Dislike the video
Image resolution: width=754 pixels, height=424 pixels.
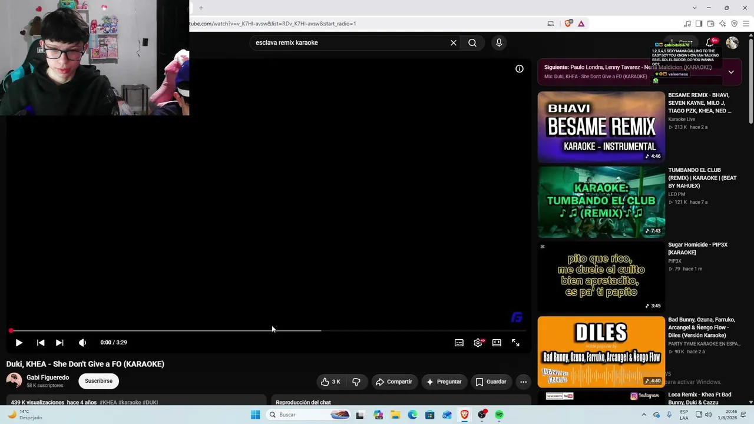pyautogui.click(x=356, y=382)
